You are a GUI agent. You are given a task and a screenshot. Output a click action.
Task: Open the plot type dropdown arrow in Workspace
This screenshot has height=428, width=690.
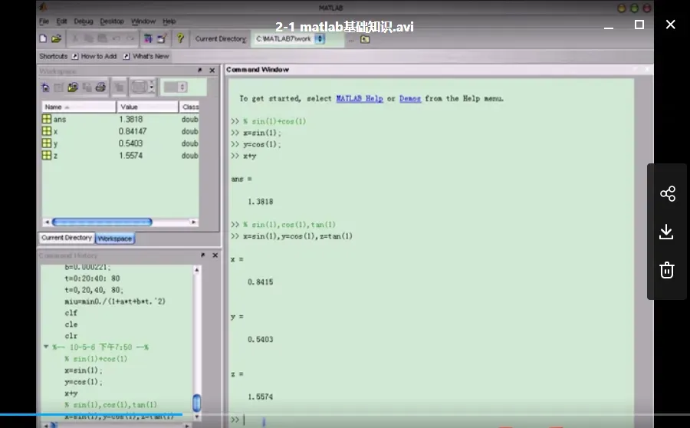click(x=151, y=87)
